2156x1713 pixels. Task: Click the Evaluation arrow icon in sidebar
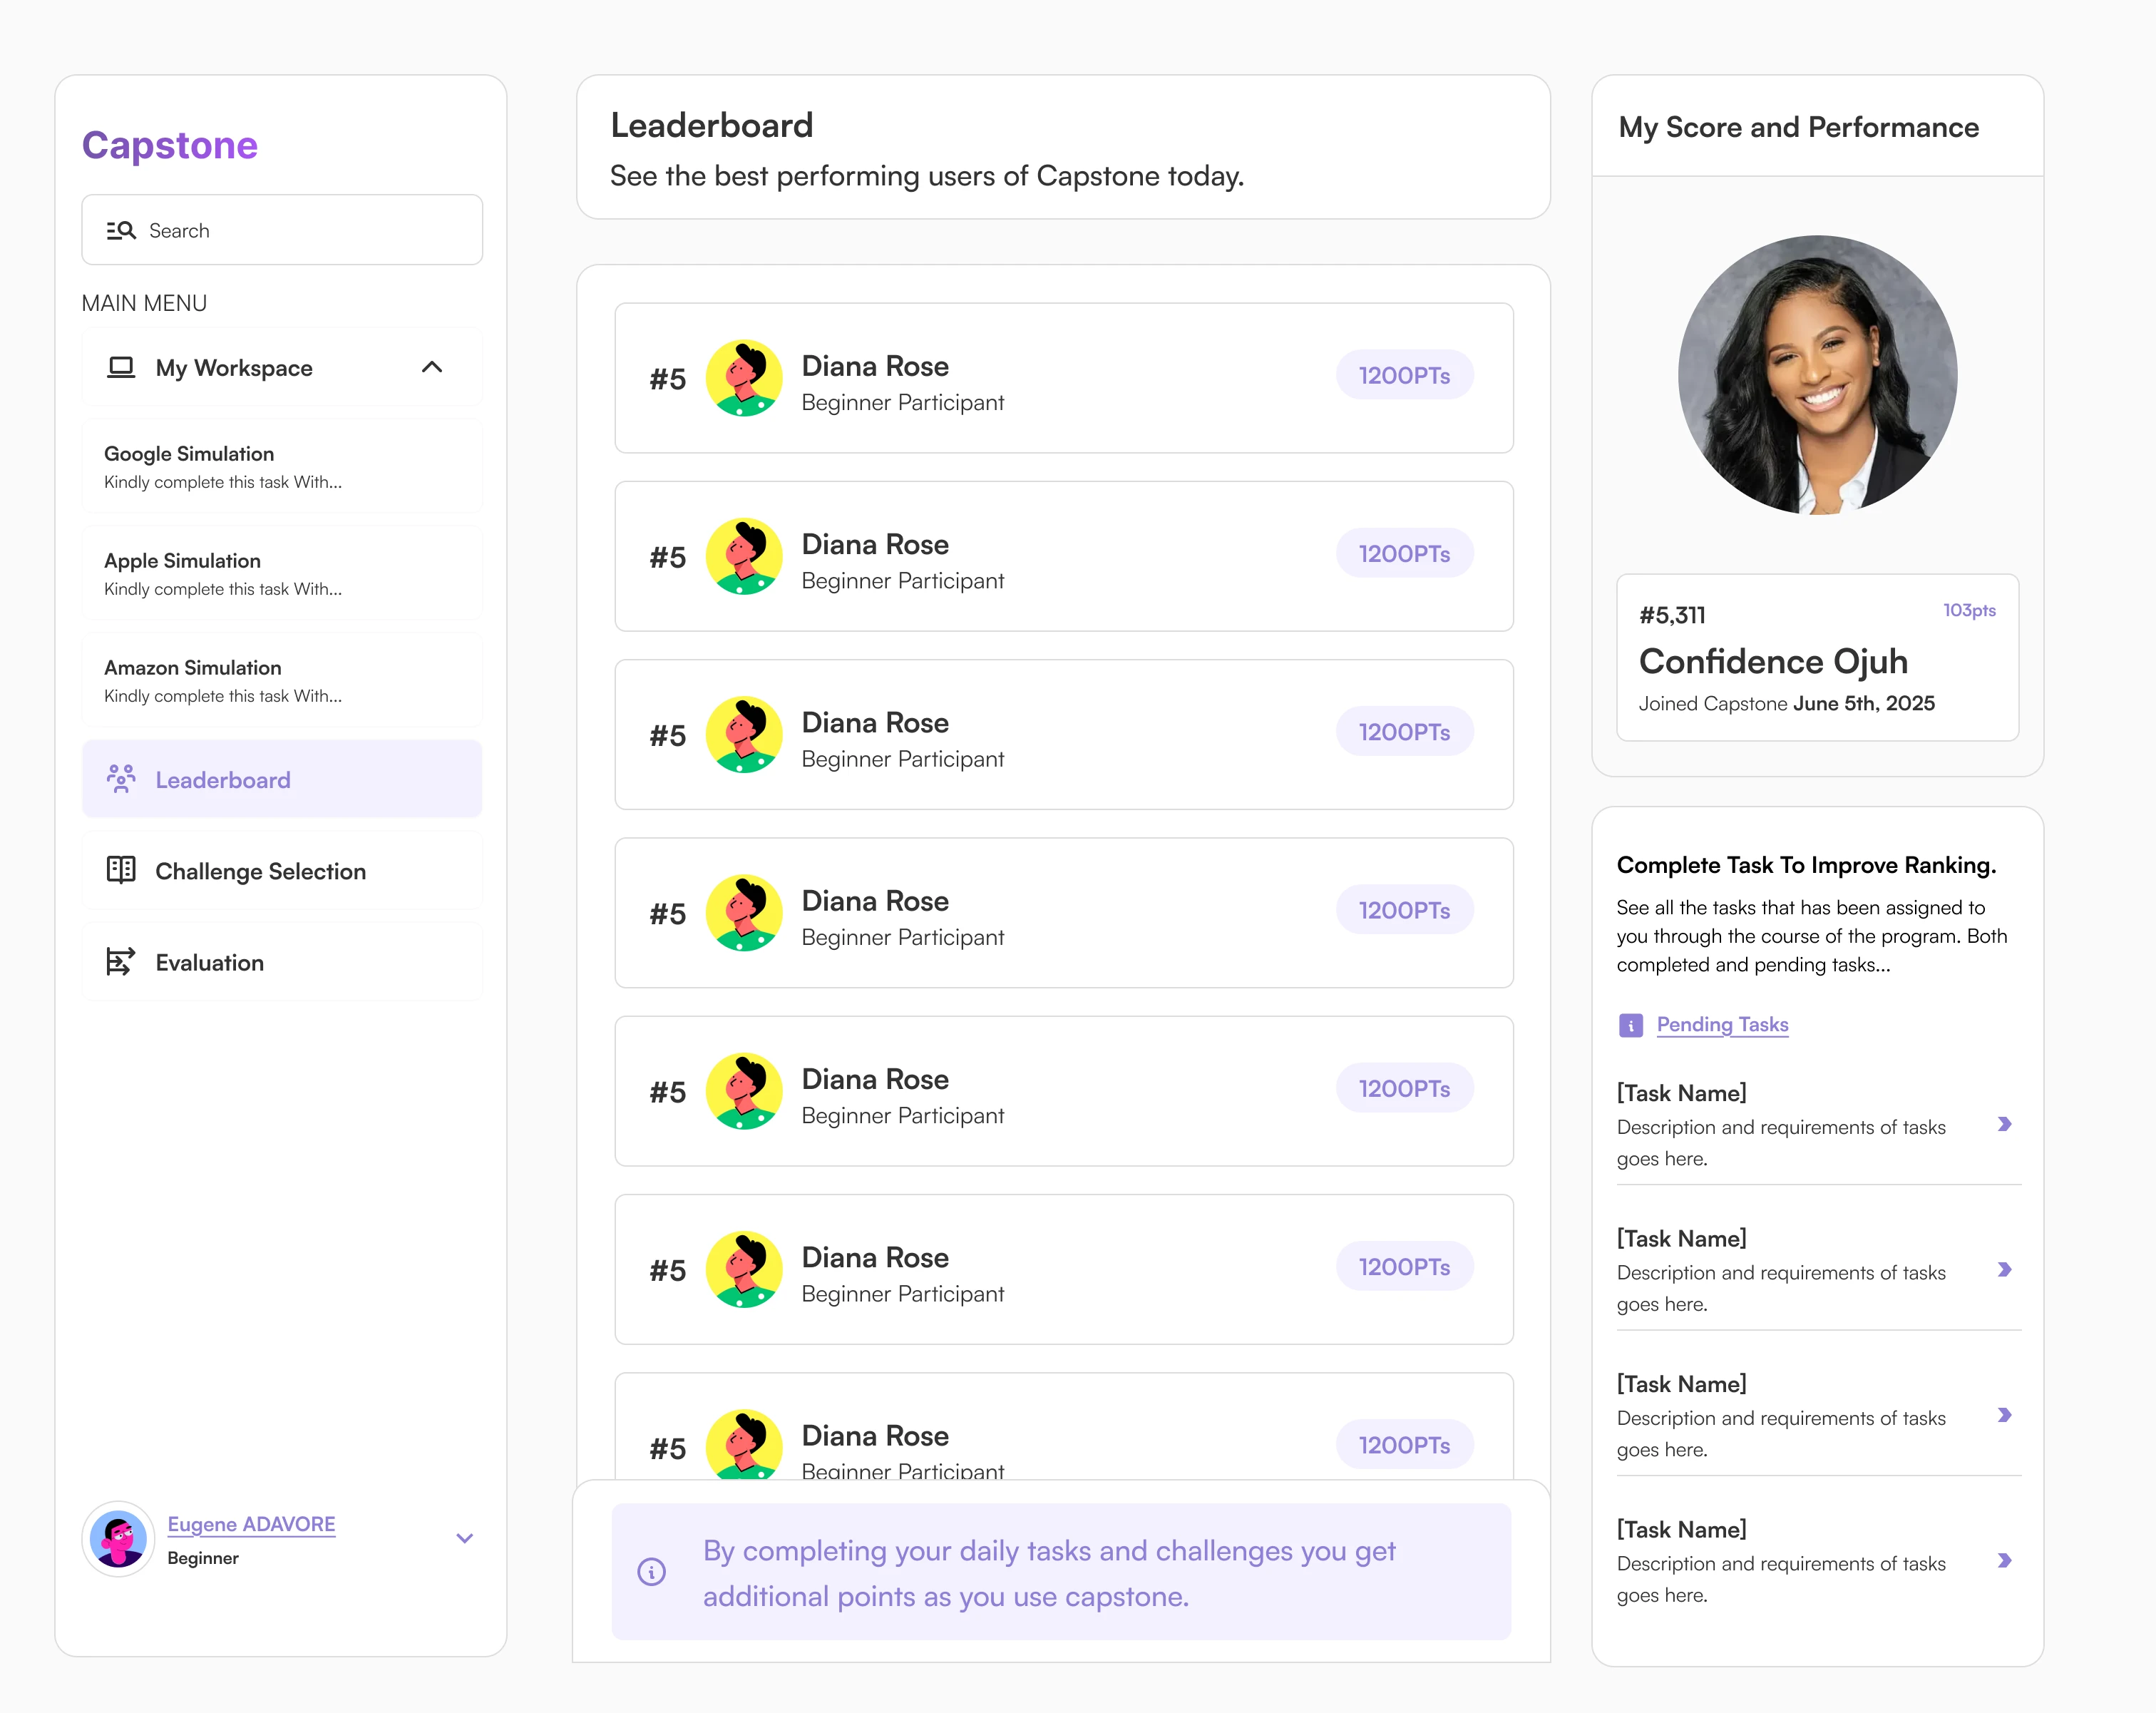point(121,961)
